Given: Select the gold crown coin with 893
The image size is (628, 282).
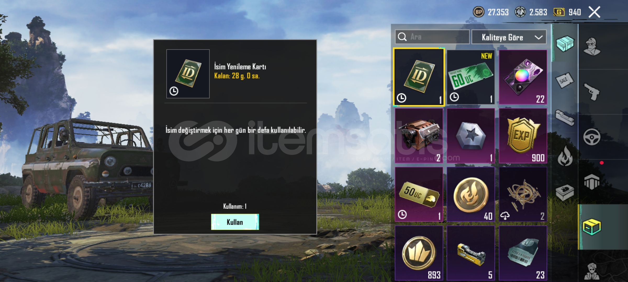Looking at the screenshot, I should click(419, 253).
